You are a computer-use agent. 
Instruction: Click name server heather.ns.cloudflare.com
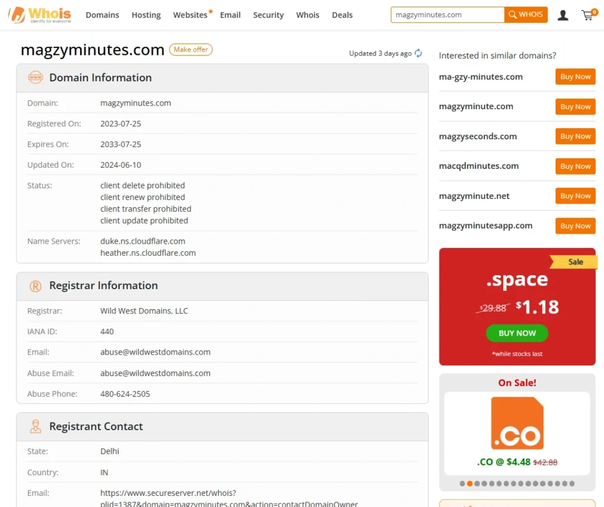[x=148, y=253]
